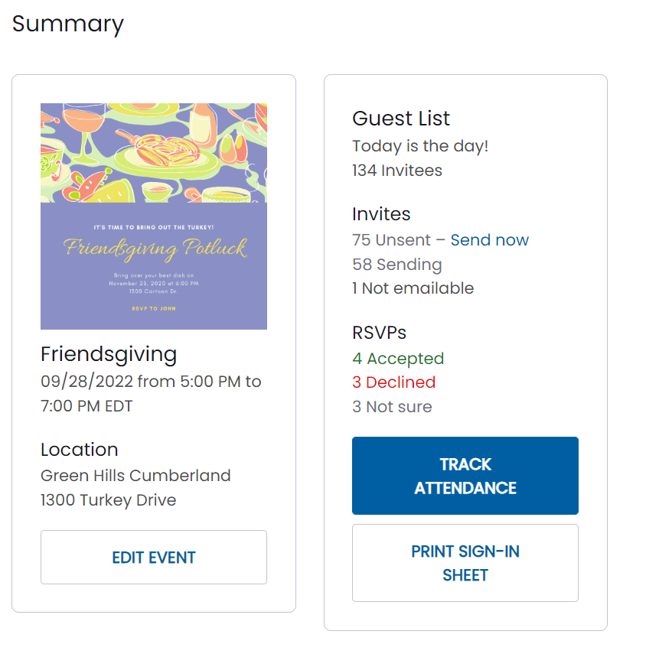
Task: Click the Edit Event button
Action: pyautogui.click(x=154, y=557)
